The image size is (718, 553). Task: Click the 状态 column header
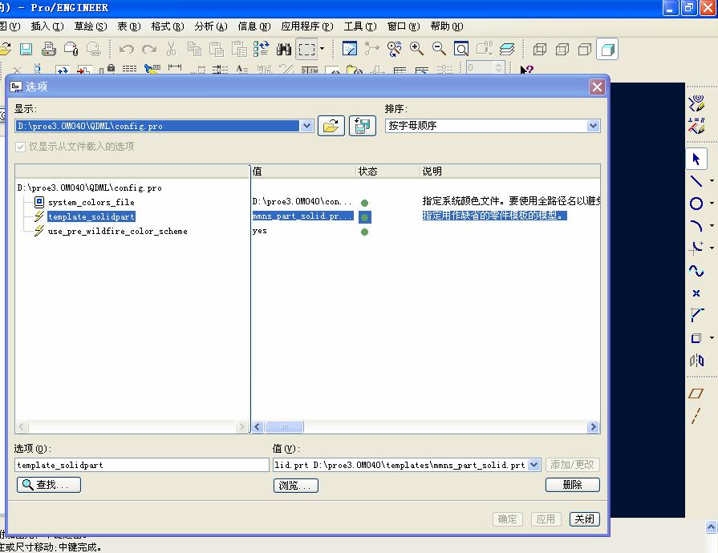387,172
